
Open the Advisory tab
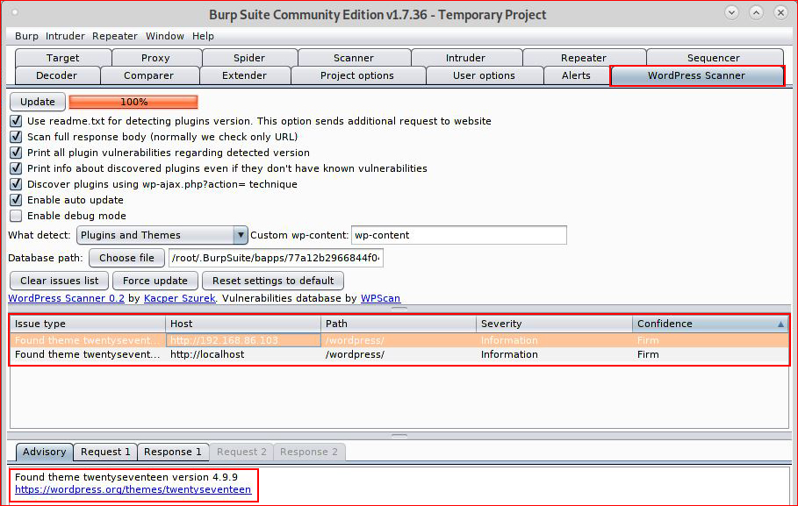tap(44, 452)
